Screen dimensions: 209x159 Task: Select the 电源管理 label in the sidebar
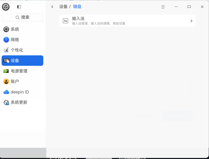point(19,71)
